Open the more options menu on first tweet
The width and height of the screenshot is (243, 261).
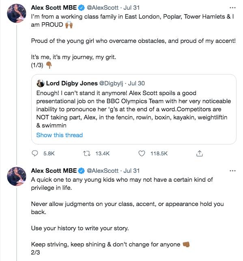(232, 8)
